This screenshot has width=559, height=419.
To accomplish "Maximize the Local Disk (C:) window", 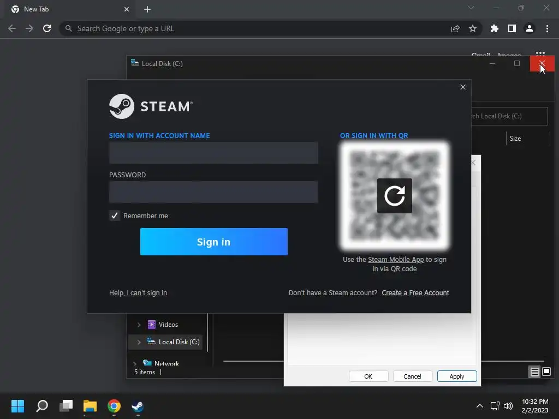I will (x=517, y=63).
